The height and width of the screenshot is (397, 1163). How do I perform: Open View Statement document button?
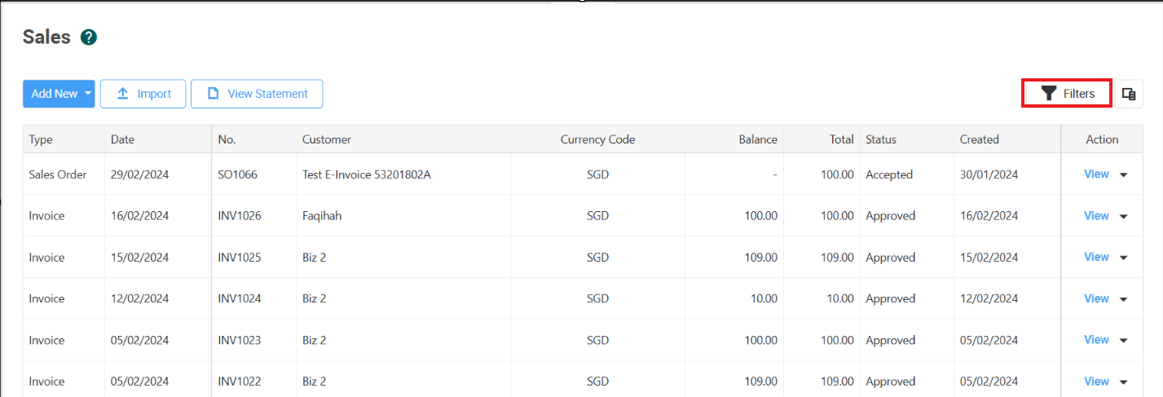(257, 94)
